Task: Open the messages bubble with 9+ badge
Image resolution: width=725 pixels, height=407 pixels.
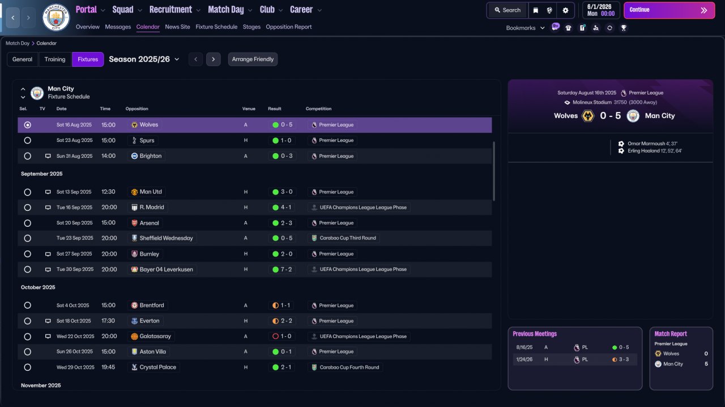Action: (555, 27)
